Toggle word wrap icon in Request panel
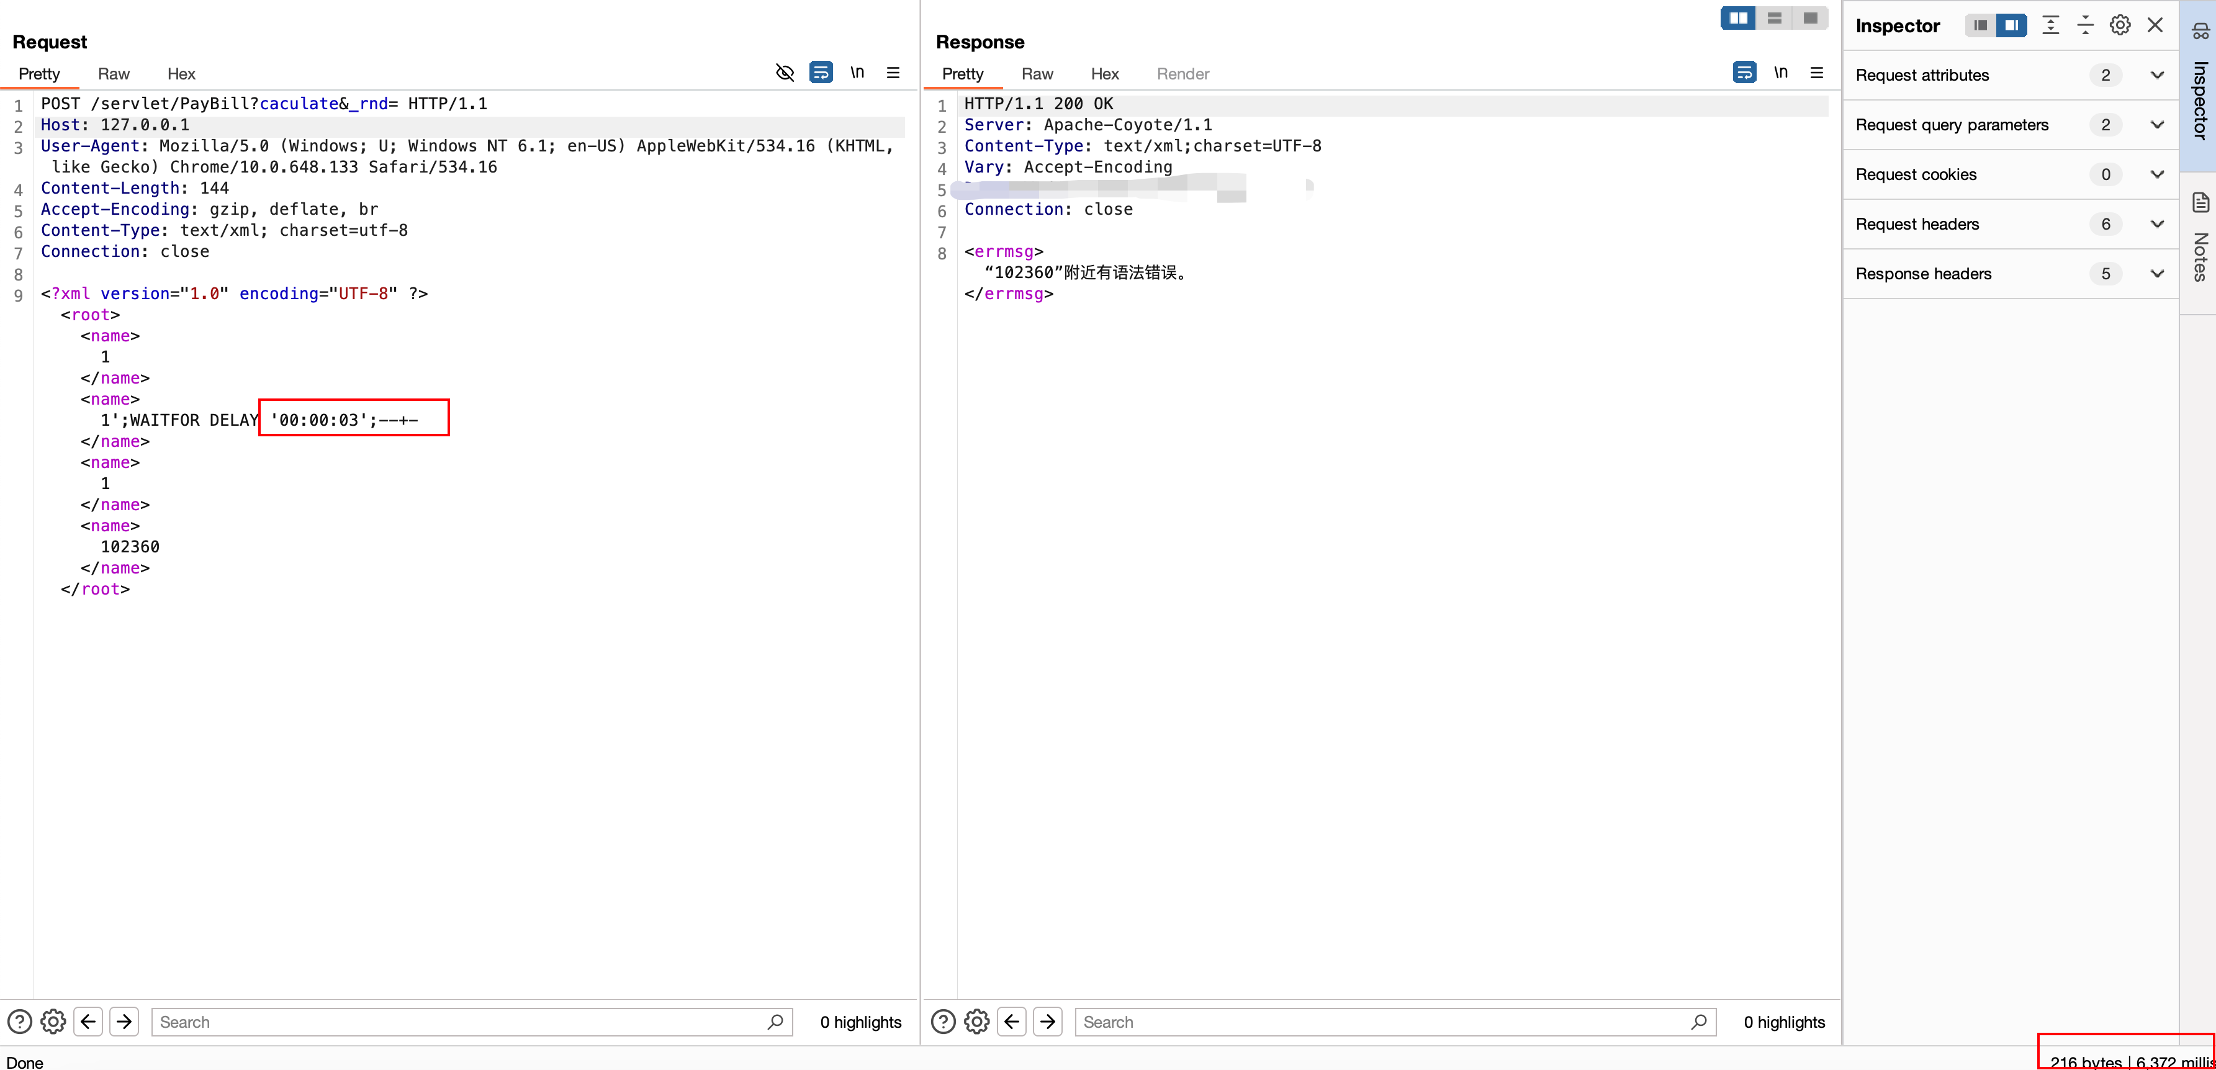 pos(821,72)
